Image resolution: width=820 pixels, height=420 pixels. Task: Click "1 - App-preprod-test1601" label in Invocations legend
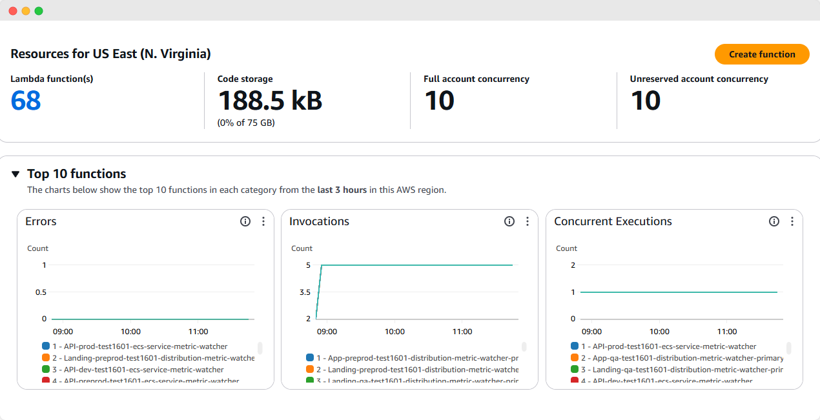[418, 357]
